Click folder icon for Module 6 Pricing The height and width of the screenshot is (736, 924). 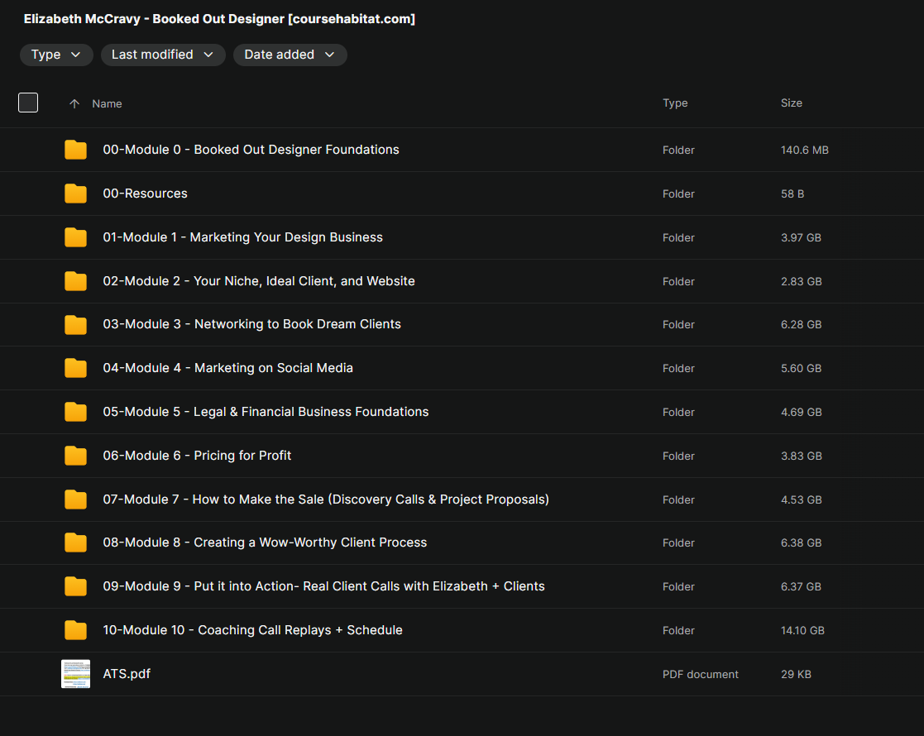75,456
